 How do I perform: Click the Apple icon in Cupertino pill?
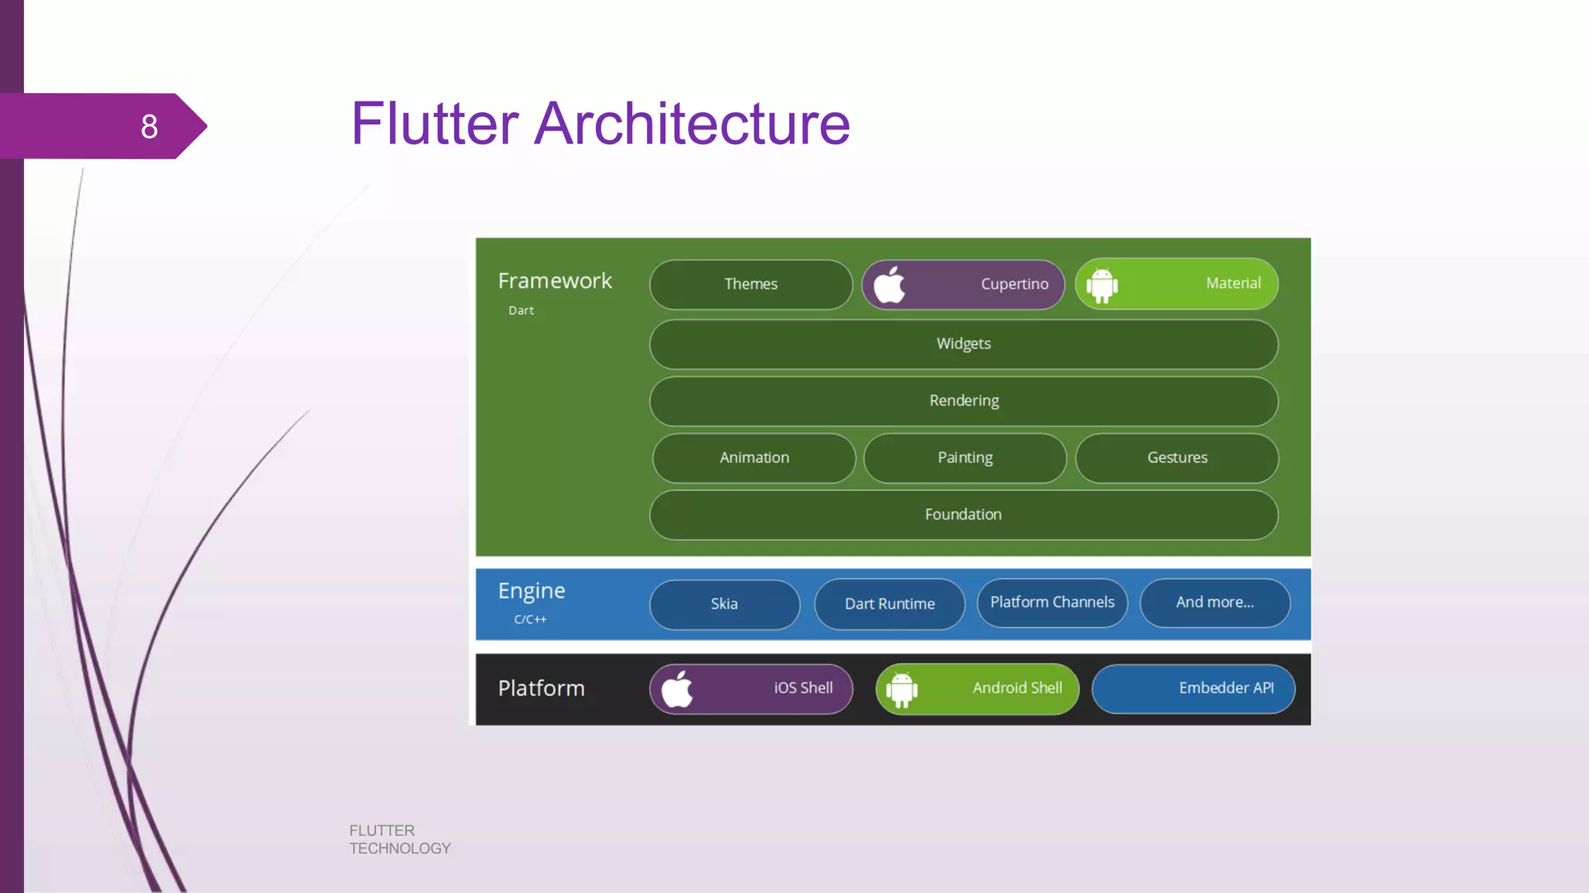point(889,284)
